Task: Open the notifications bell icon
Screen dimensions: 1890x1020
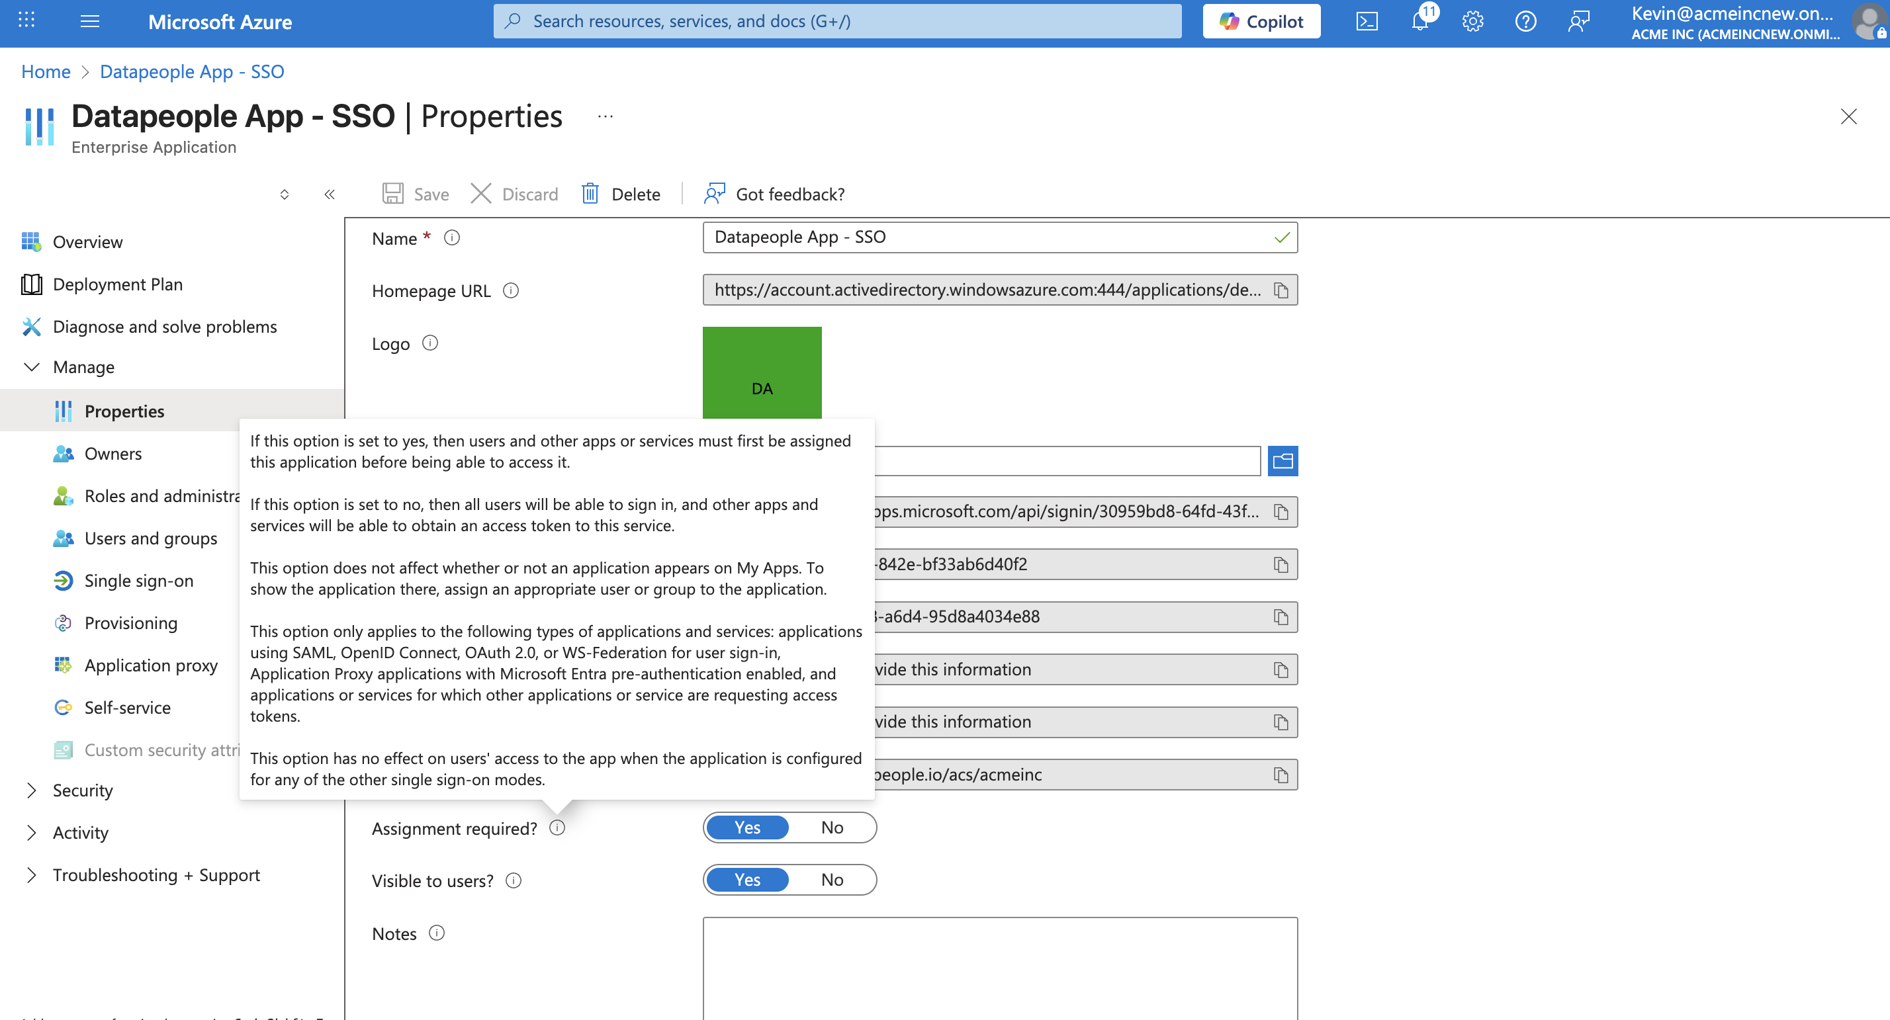Action: pos(1419,21)
